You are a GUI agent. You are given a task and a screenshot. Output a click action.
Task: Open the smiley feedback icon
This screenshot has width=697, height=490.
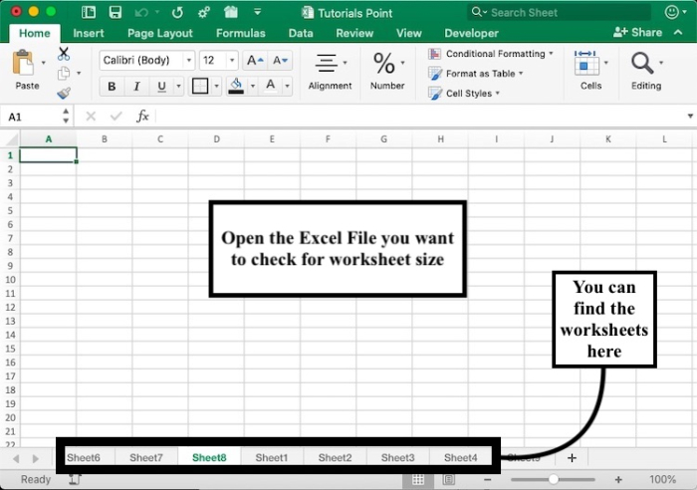[x=671, y=12]
